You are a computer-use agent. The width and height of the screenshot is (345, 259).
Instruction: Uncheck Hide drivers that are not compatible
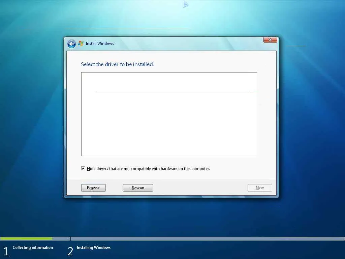(83, 169)
